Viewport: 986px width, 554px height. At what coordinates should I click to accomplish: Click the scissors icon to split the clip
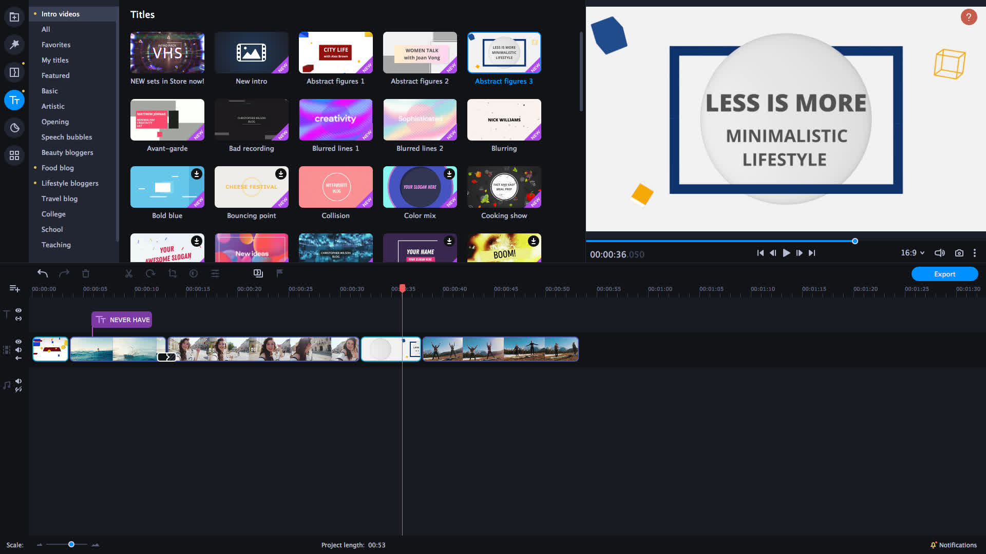click(x=128, y=273)
